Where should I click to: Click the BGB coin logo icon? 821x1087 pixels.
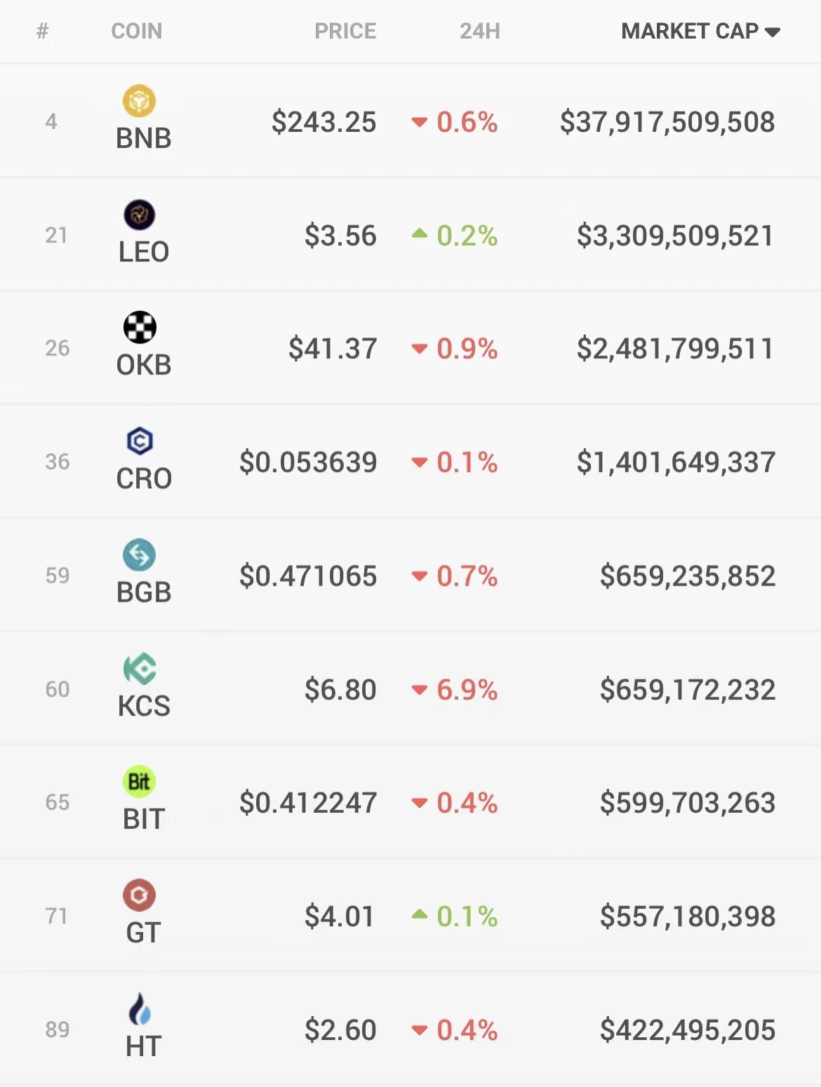click(139, 555)
